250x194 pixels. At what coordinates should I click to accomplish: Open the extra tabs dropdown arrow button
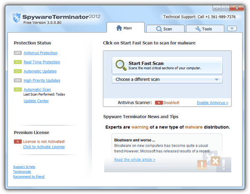tap(232, 28)
